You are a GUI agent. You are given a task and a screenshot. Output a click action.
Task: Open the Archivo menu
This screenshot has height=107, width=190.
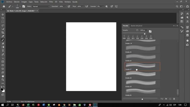[9, 2]
